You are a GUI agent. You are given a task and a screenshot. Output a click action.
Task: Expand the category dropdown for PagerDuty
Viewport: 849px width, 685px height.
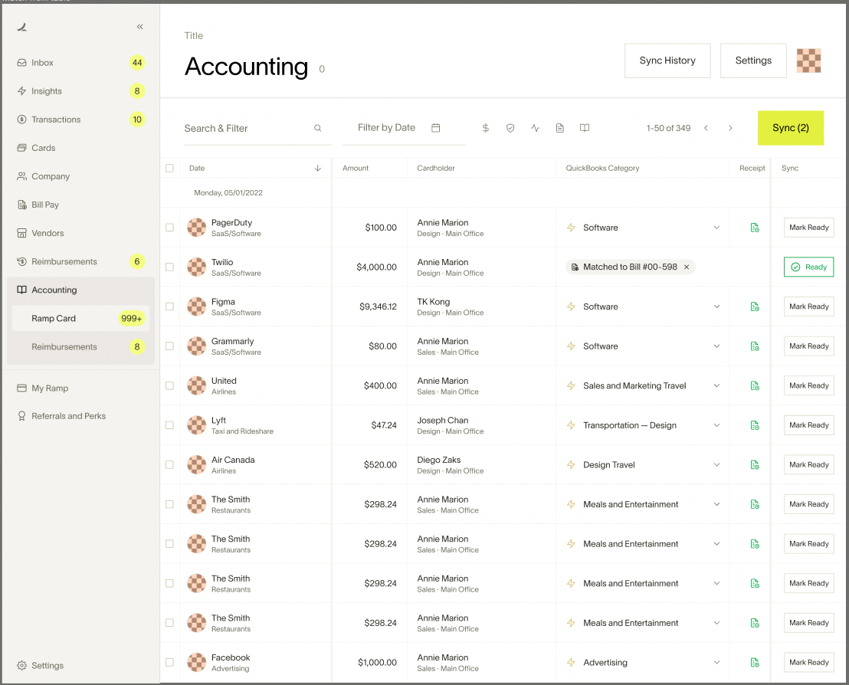click(x=716, y=228)
